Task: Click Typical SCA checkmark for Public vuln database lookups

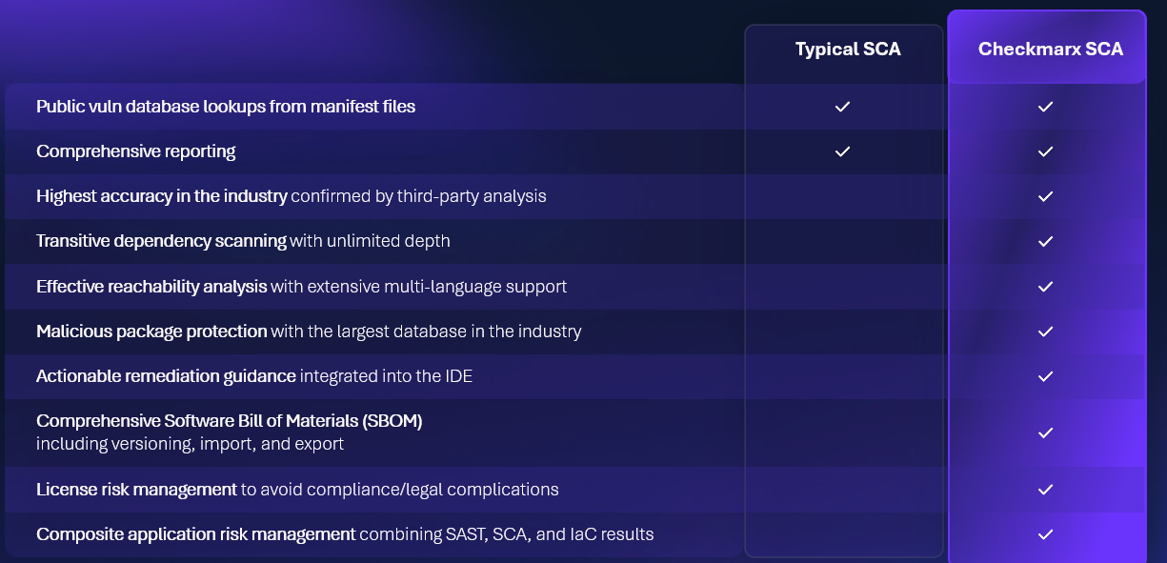Action: pyautogui.click(x=842, y=107)
